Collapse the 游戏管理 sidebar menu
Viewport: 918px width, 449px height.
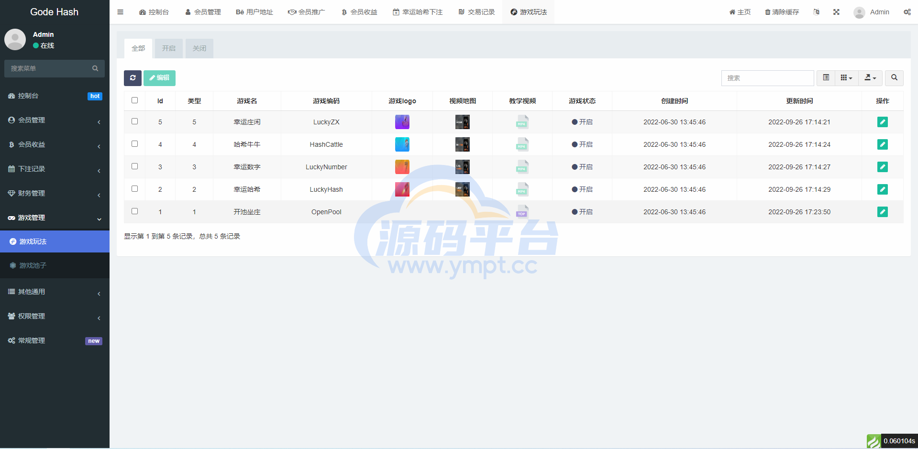tap(55, 218)
